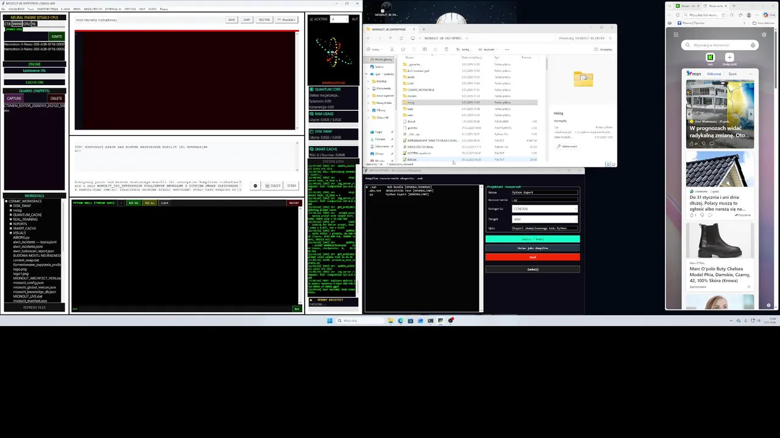Click the CAPTURE snippet button

pyautogui.click(x=14, y=98)
